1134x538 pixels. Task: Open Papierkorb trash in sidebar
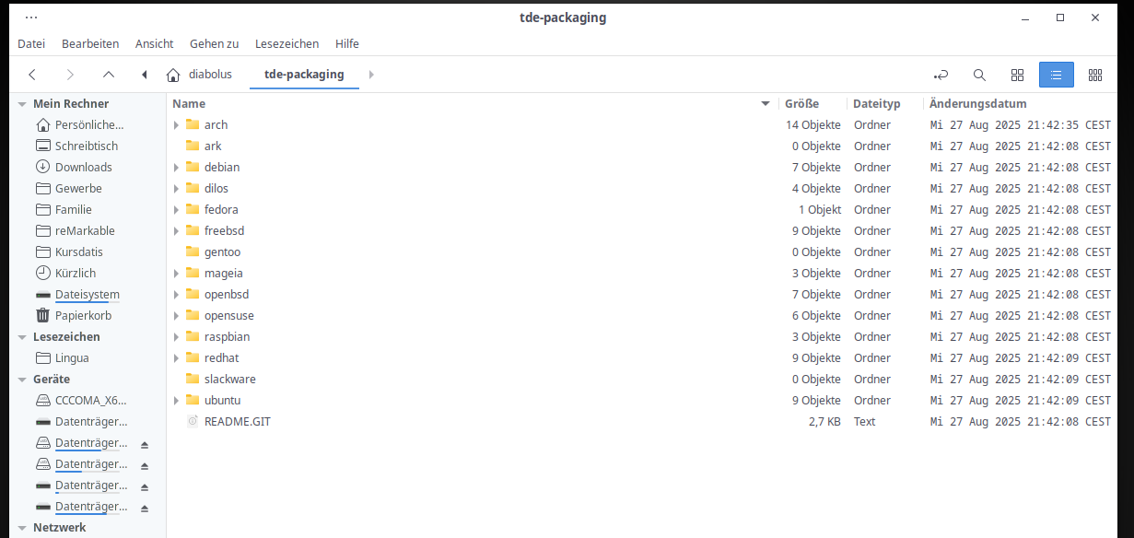[83, 315]
